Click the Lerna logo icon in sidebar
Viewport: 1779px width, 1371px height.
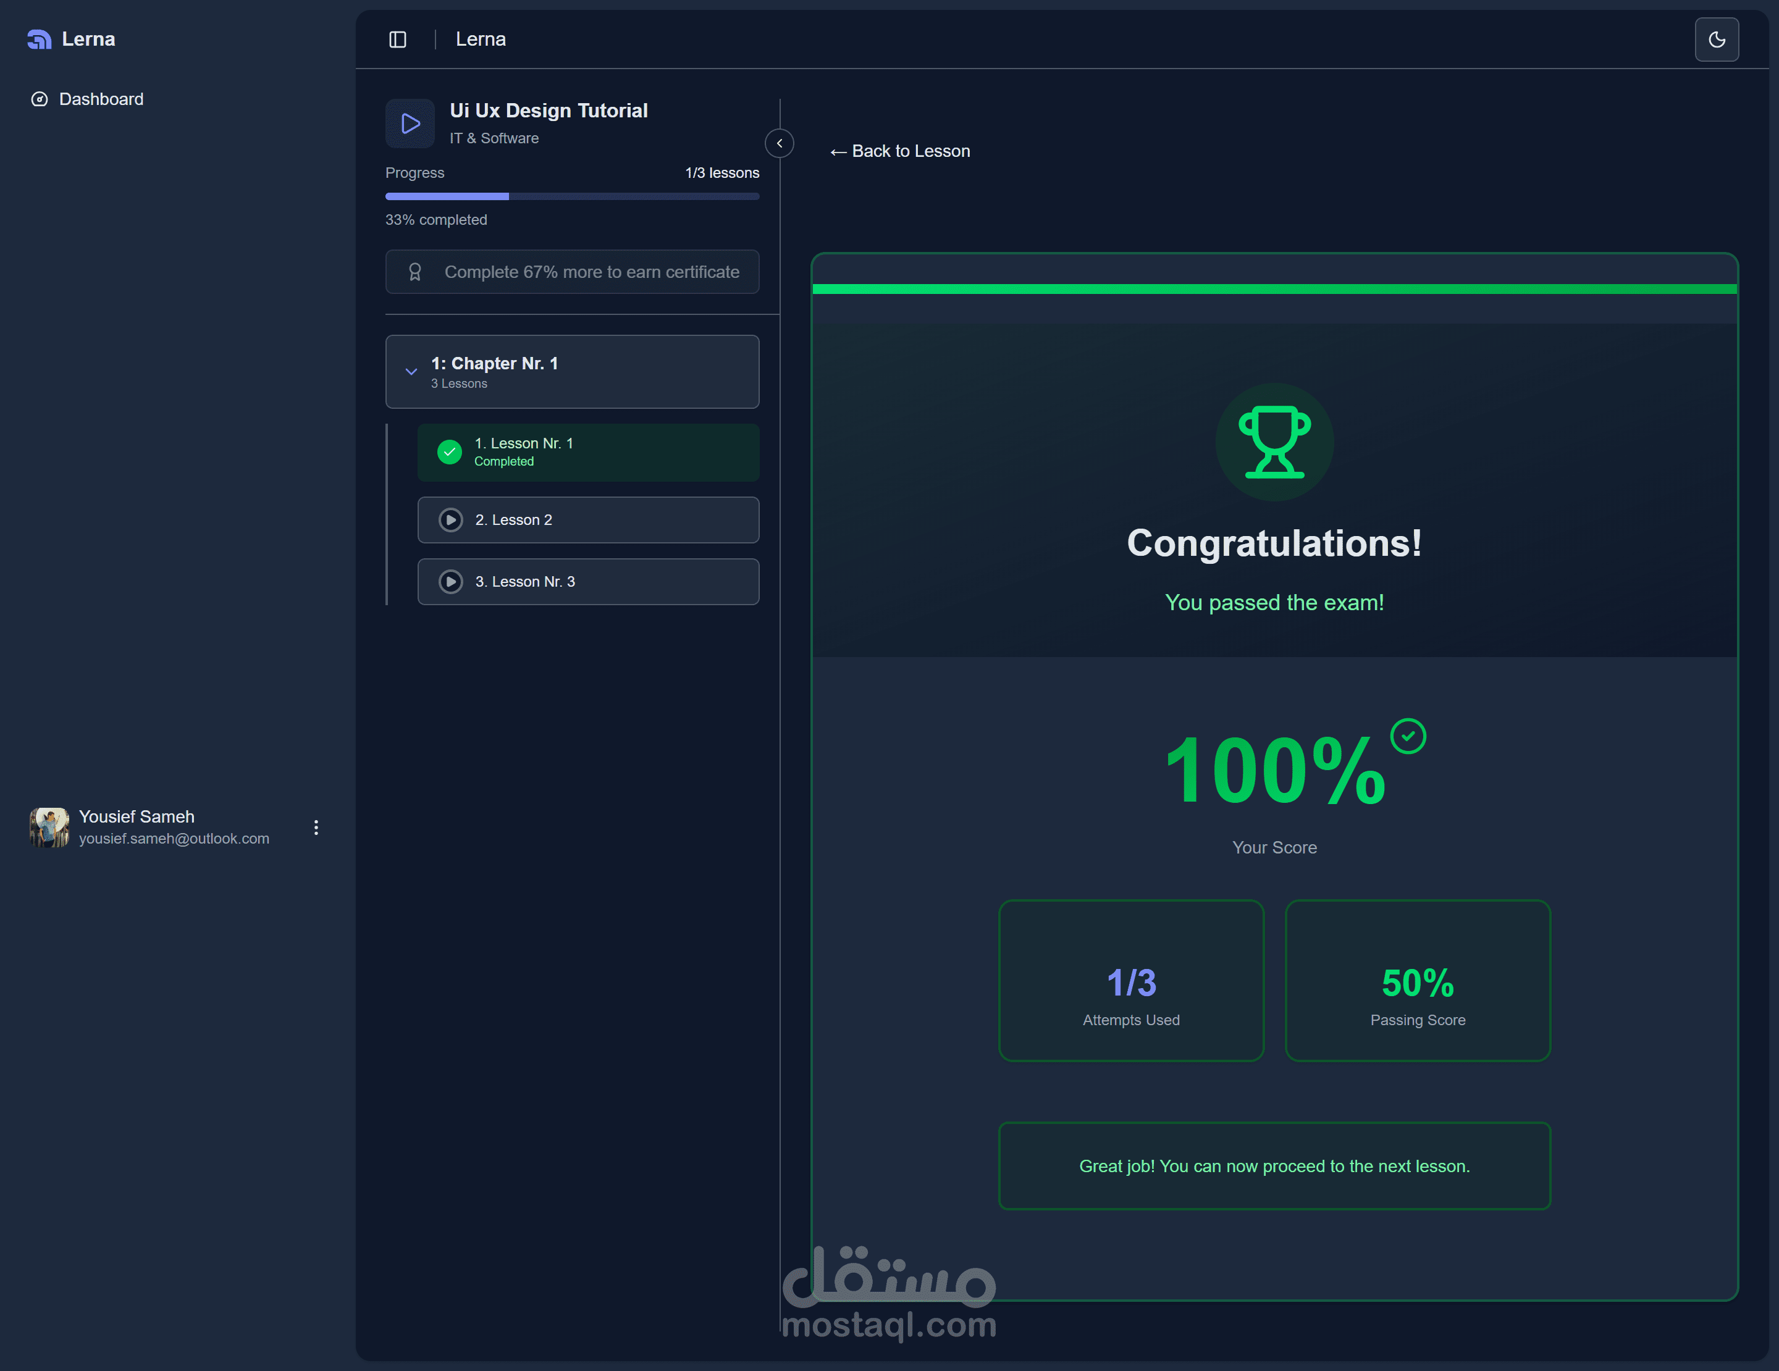click(39, 39)
